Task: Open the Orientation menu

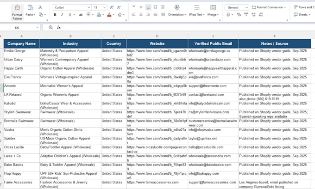Action: tap(177, 15)
